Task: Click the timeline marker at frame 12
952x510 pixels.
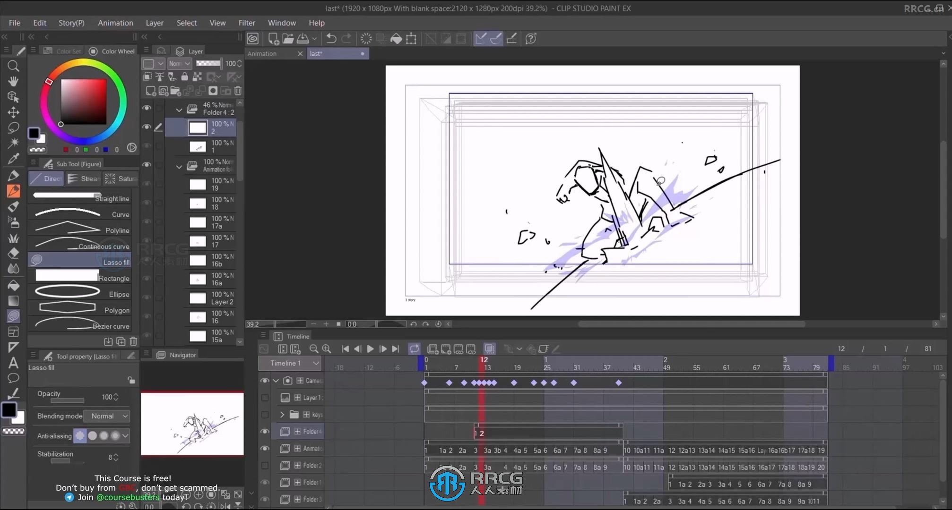Action: pos(484,360)
